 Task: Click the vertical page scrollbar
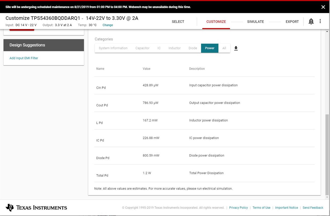click(x=327, y=154)
